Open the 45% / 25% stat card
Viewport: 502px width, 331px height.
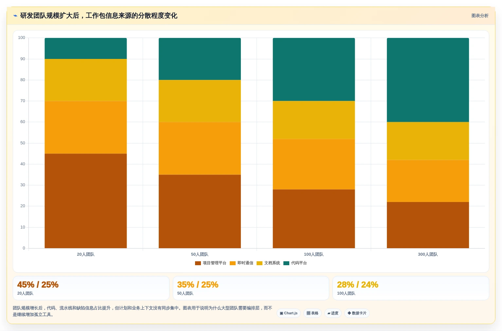point(91,288)
